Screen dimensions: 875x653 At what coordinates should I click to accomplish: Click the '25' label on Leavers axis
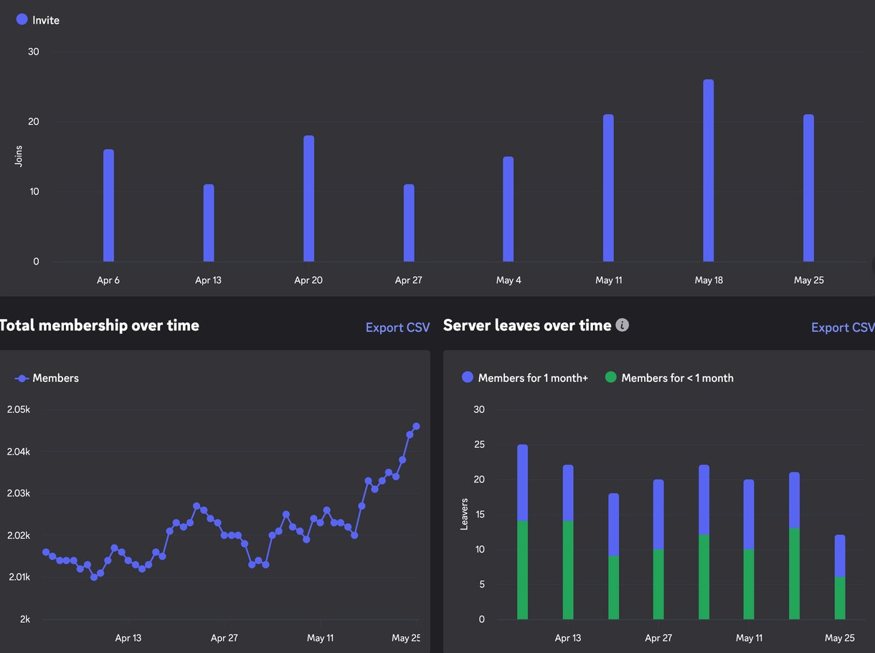click(x=479, y=444)
